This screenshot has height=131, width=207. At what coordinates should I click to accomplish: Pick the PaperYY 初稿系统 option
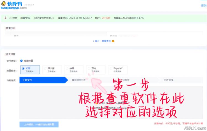click(118, 70)
